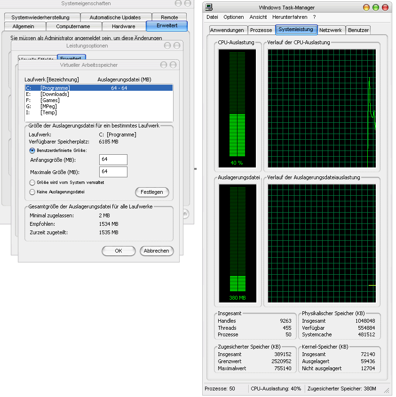Open the ? help menu
The image size is (396, 397).
tap(314, 17)
